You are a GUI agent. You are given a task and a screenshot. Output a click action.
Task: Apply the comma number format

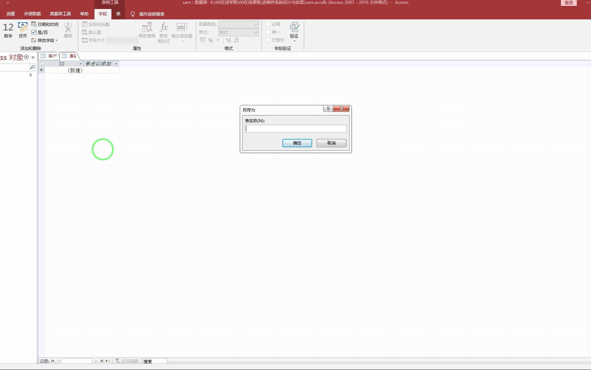[x=218, y=40]
